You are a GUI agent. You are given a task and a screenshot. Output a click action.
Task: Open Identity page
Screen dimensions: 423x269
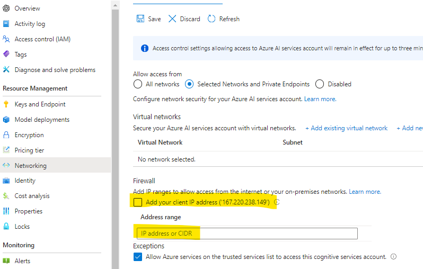tap(25, 181)
